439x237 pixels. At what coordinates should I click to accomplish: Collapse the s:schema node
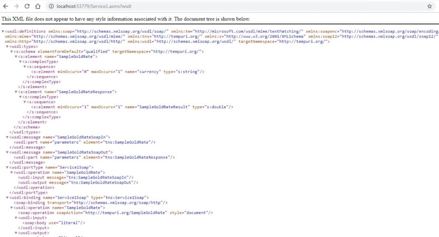(12, 51)
